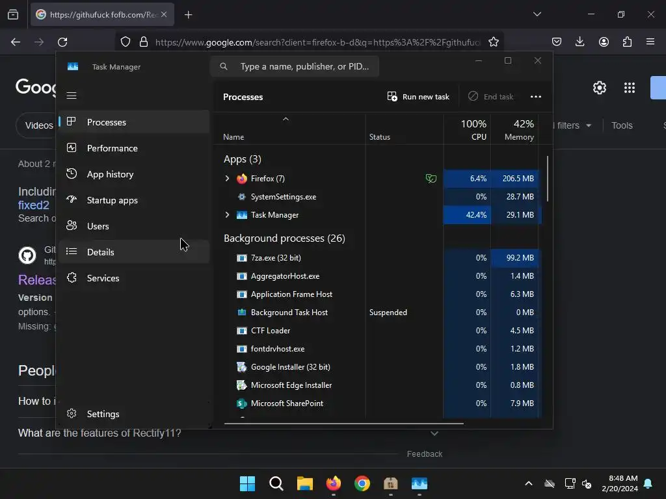Open the Services page
Viewport: 666px width, 499px height.
click(x=134, y=278)
